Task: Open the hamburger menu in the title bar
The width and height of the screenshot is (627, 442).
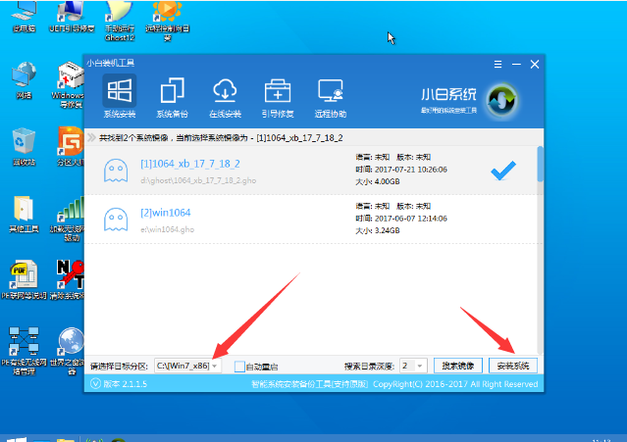Action: pos(497,65)
